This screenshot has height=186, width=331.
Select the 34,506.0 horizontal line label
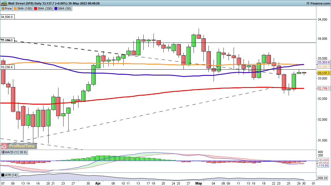(7, 17)
